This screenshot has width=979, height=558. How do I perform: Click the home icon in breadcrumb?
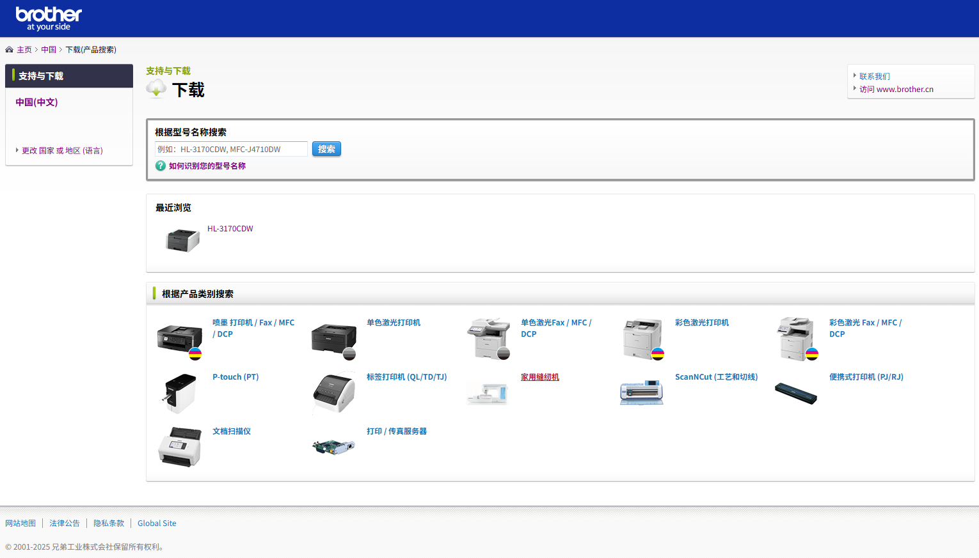coord(9,50)
